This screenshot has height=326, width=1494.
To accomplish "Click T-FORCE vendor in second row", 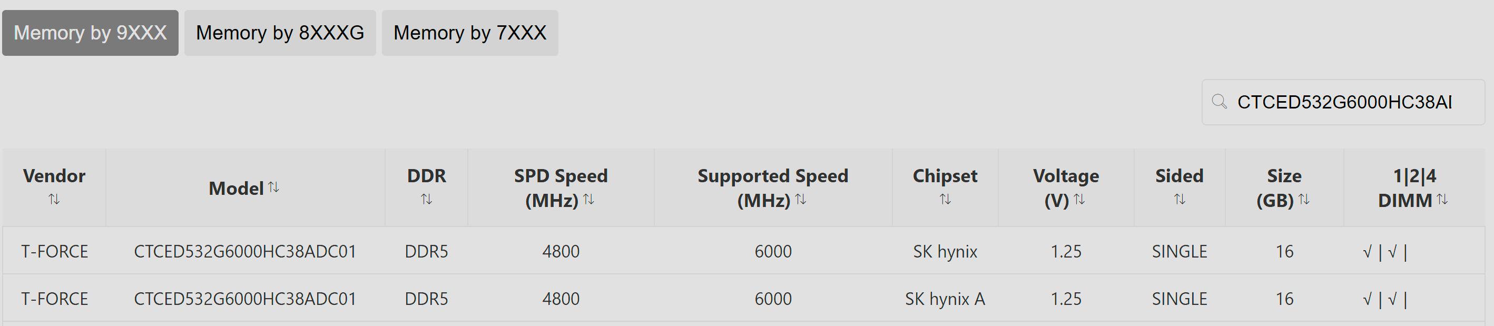I will [x=54, y=299].
